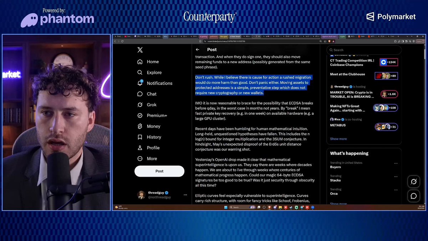Viewport: 428px width, 241px height.
Task: Open the MARKET OPEN space by threadguy
Action: 364,92
